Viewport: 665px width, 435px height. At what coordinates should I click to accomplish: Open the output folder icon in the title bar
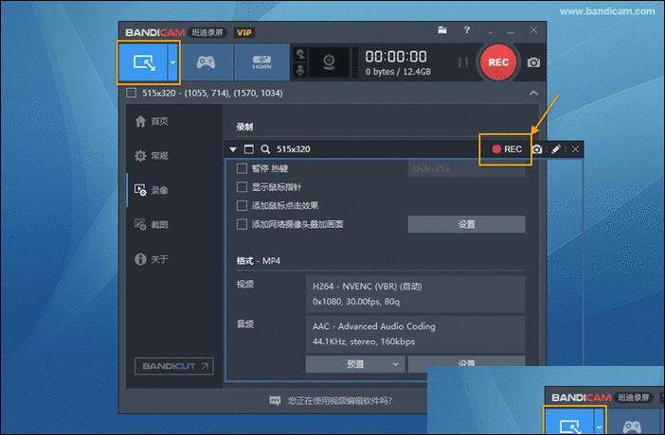[x=442, y=30]
